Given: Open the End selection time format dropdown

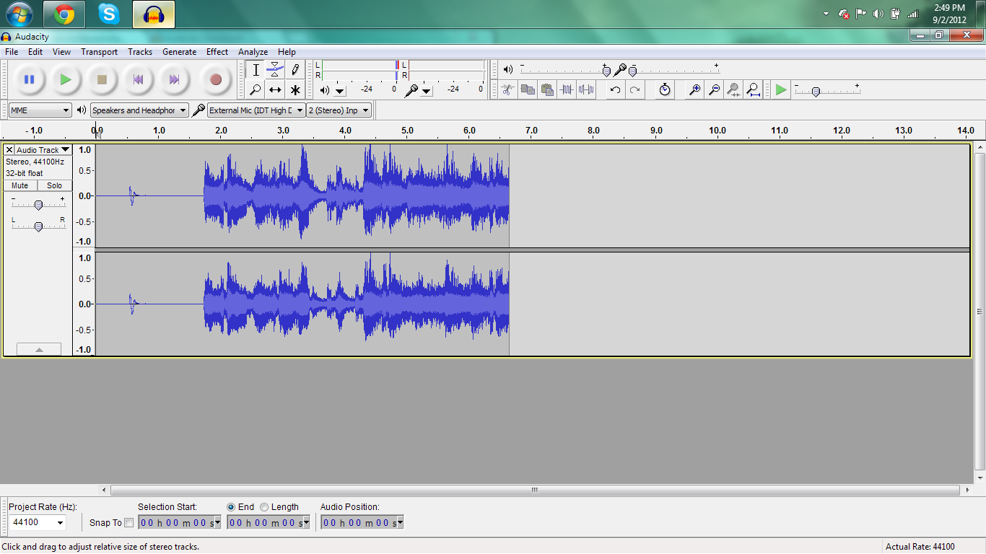Looking at the screenshot, I should click(x=306, y=522).
